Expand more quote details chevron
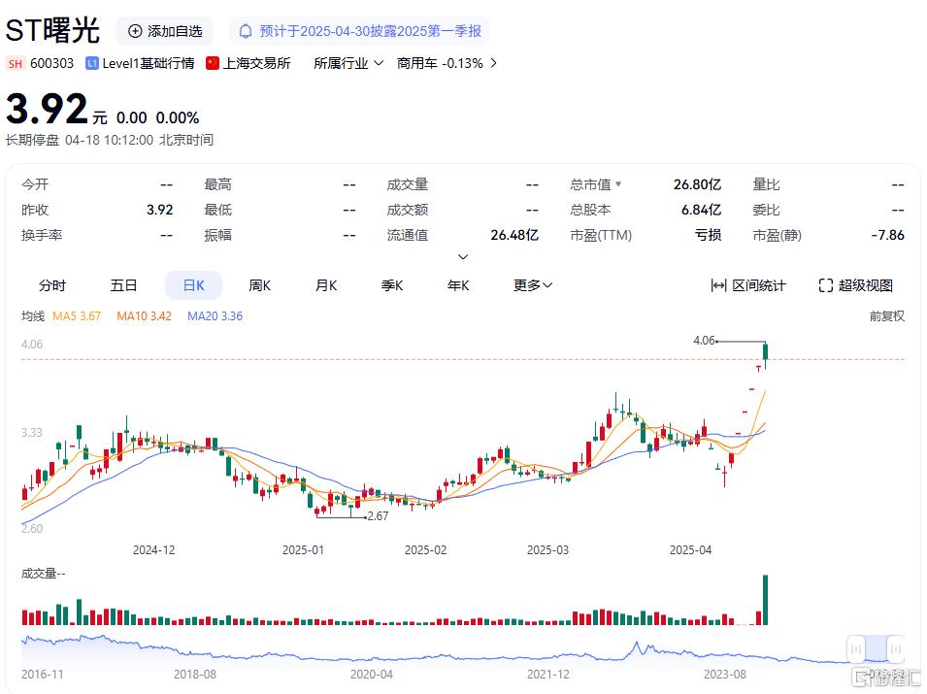Image resolution: width=927 pixels, height=694 pixels. pos(463,256)
